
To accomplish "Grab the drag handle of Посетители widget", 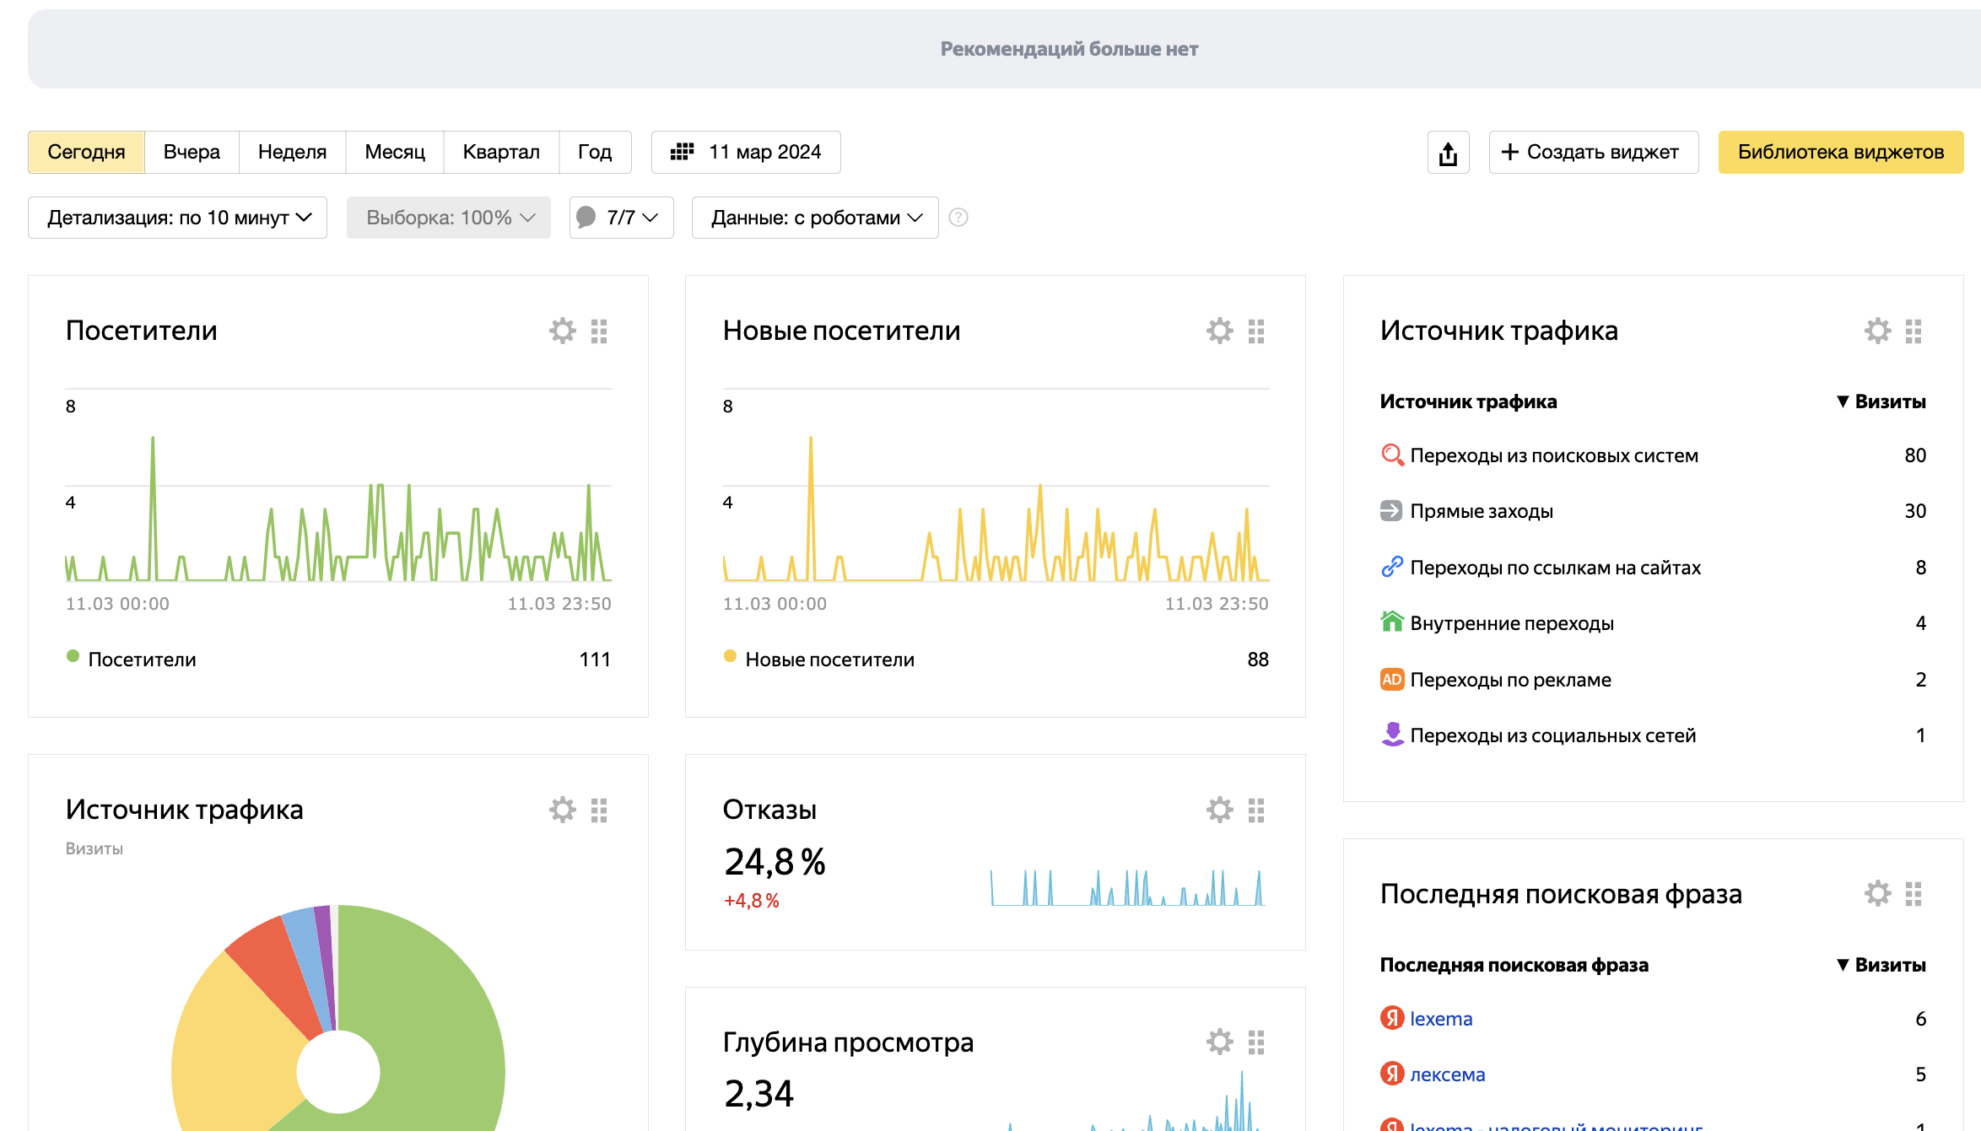I will pyautogui.click(x=599, y=331).
